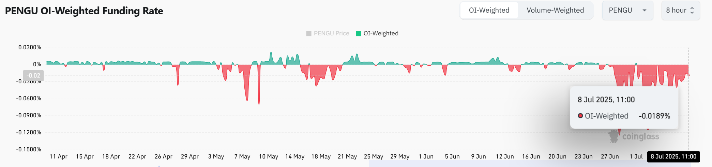Click the green OI-Weighted legend square
The width and height of the screenshot is (712, 167).
click(x=358, y=33)
